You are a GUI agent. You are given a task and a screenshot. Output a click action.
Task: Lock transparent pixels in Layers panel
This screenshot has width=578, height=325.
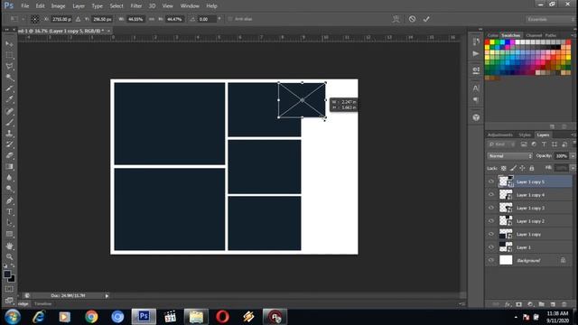[504, 169]
